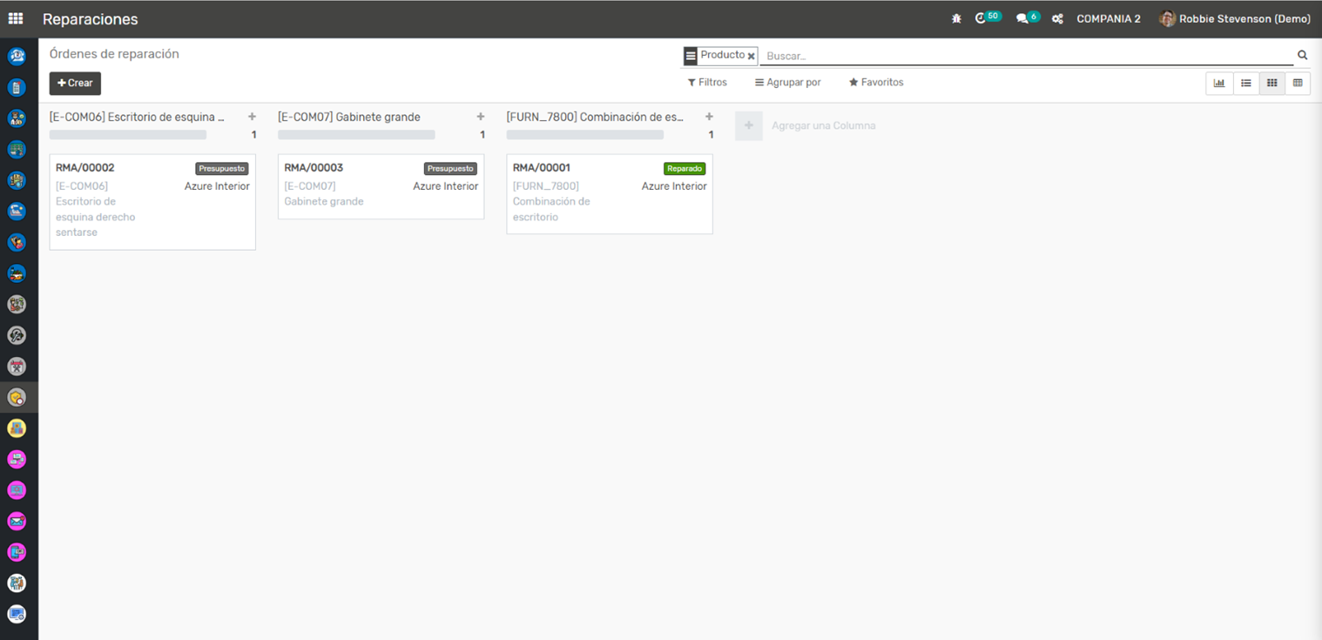Image resolution: width=1322 pixels, height=640 pixels.
Task: Open the Favoritos dropdown
Action: point(876,83)
